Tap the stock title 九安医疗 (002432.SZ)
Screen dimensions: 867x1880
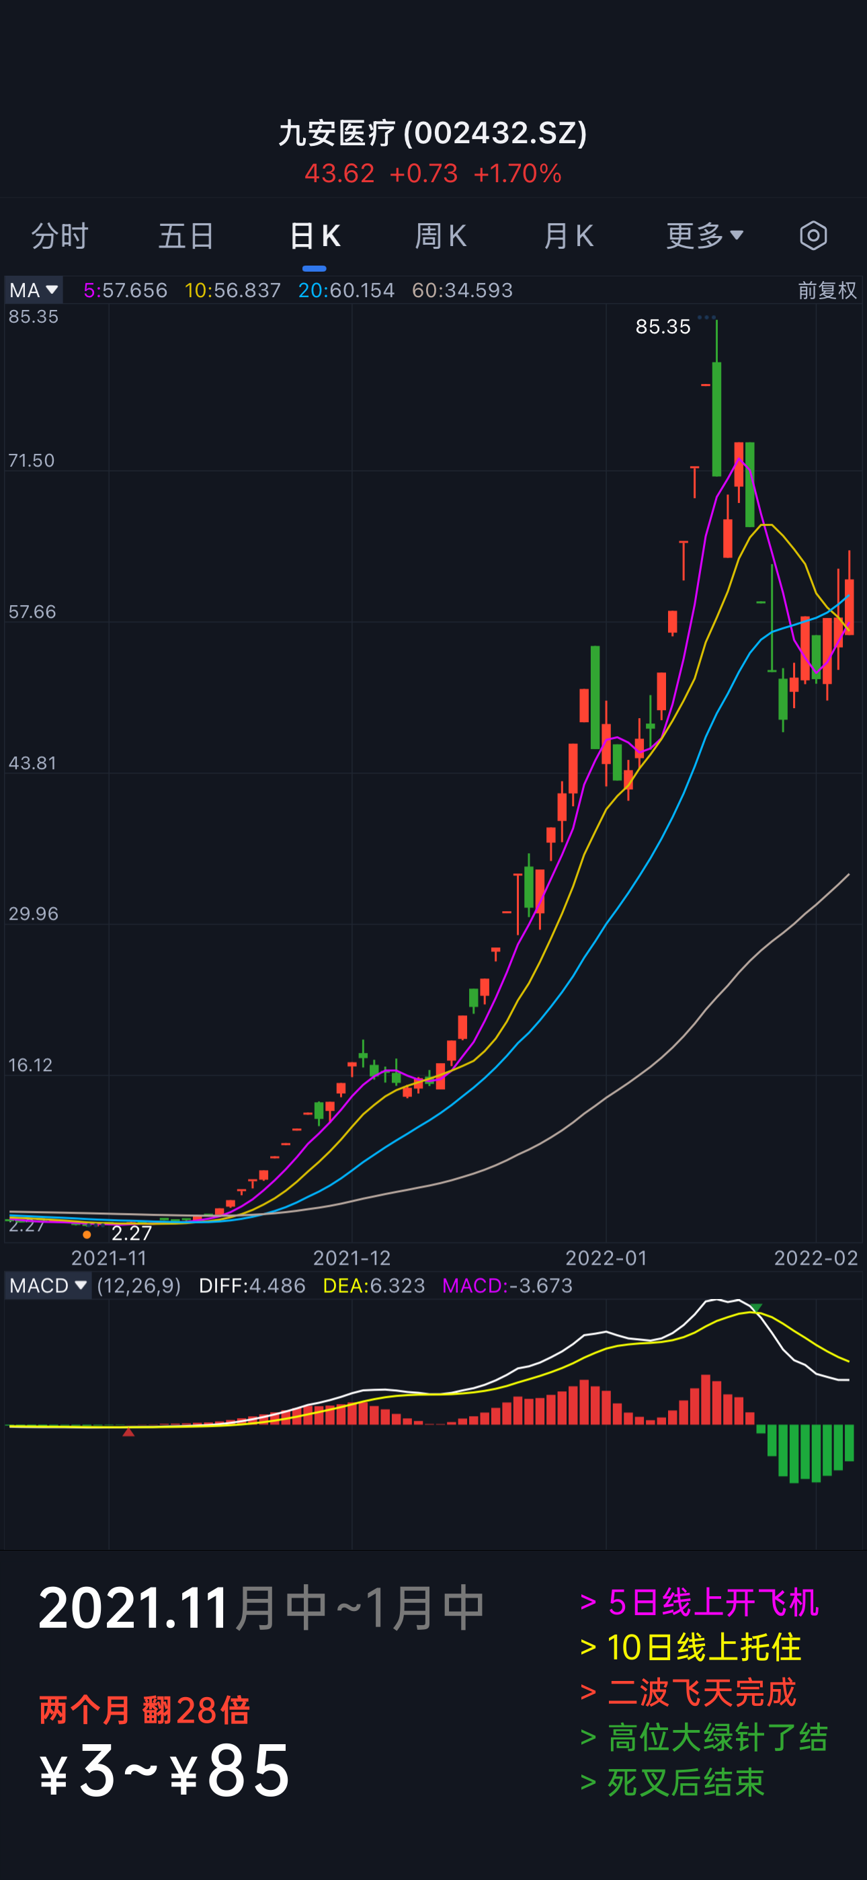[433, 133]
